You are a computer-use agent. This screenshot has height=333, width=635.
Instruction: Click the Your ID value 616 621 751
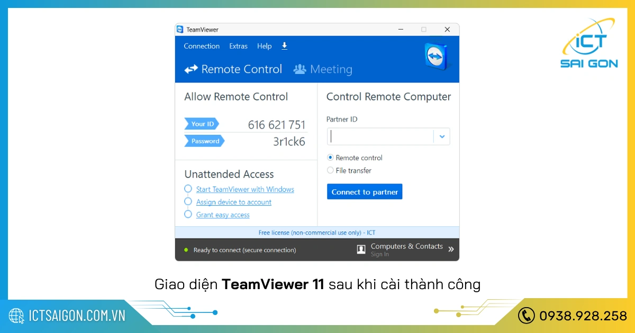click(x=277, y=125)
